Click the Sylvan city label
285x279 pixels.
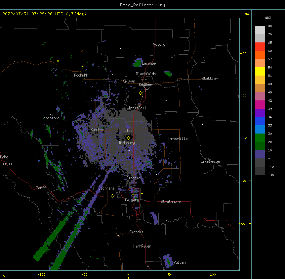[129, 81]
